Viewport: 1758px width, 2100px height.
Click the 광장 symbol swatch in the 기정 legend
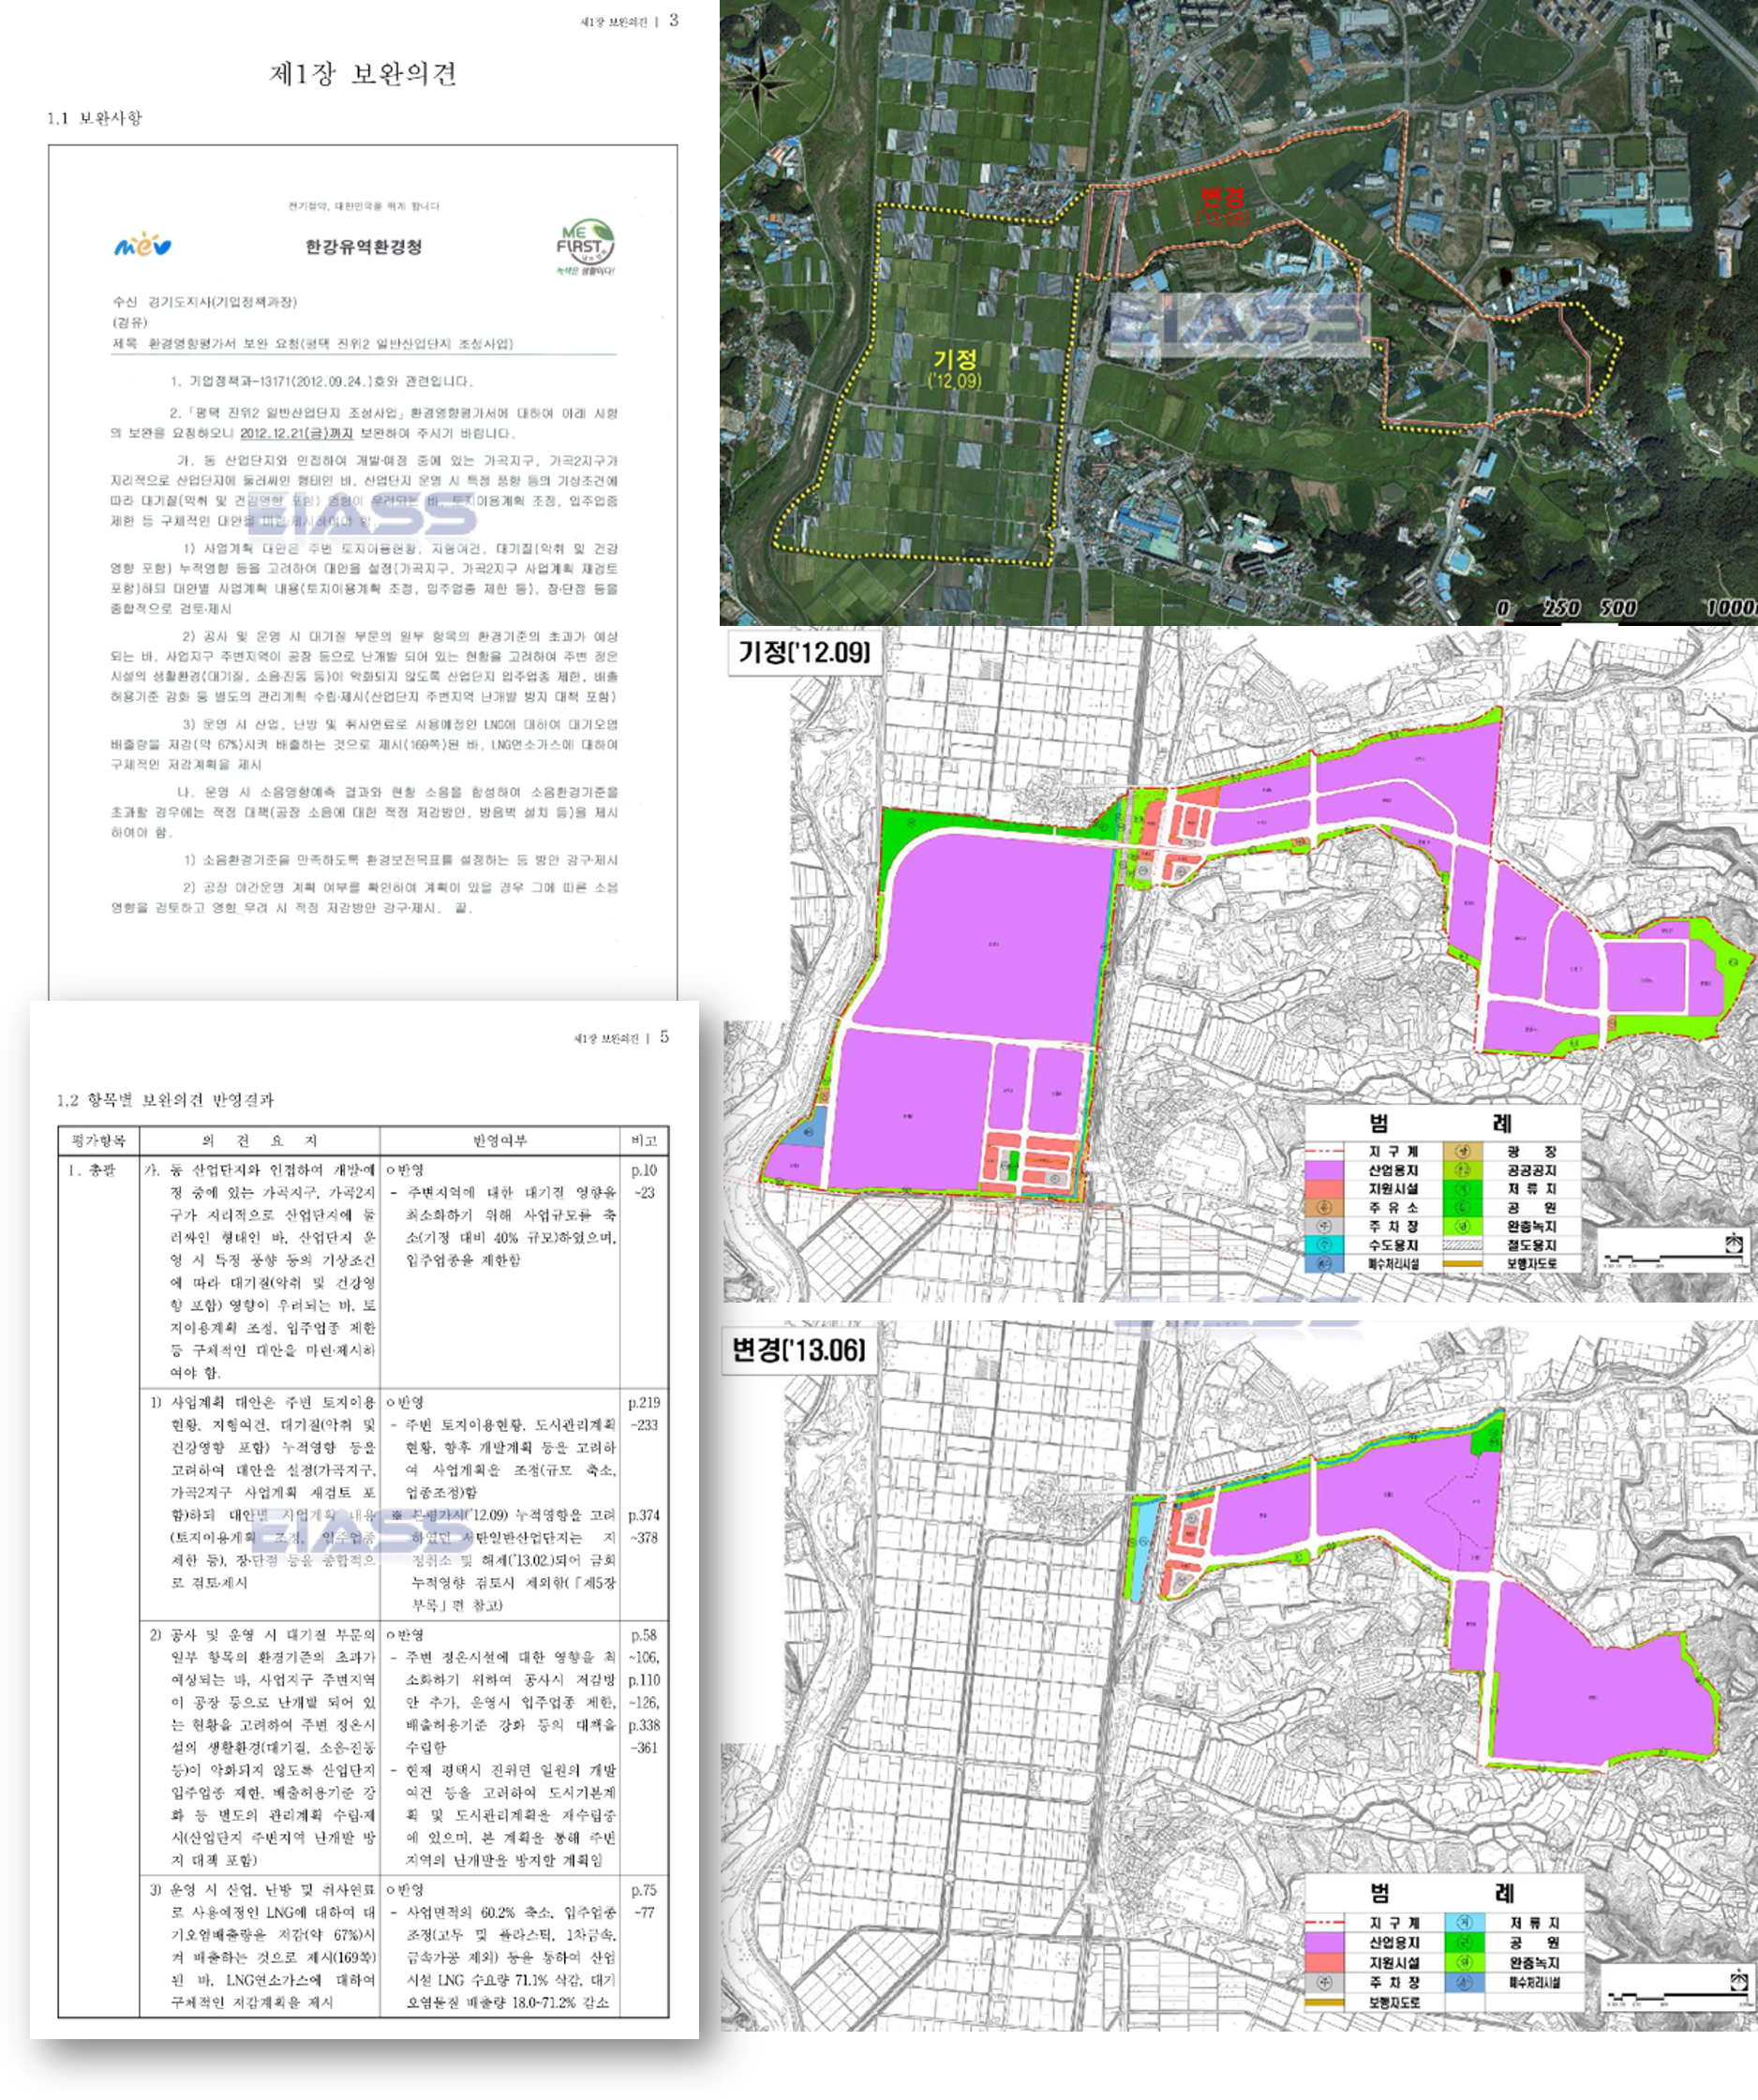[x=1461, y=1151]
